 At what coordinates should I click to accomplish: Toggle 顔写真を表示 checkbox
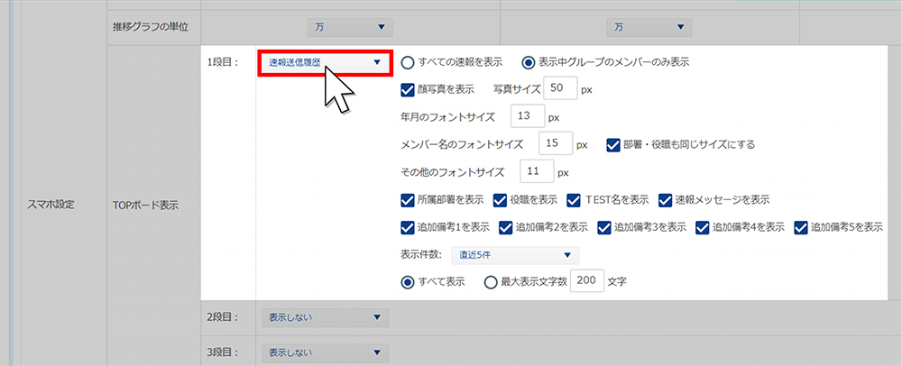[407, 89]
